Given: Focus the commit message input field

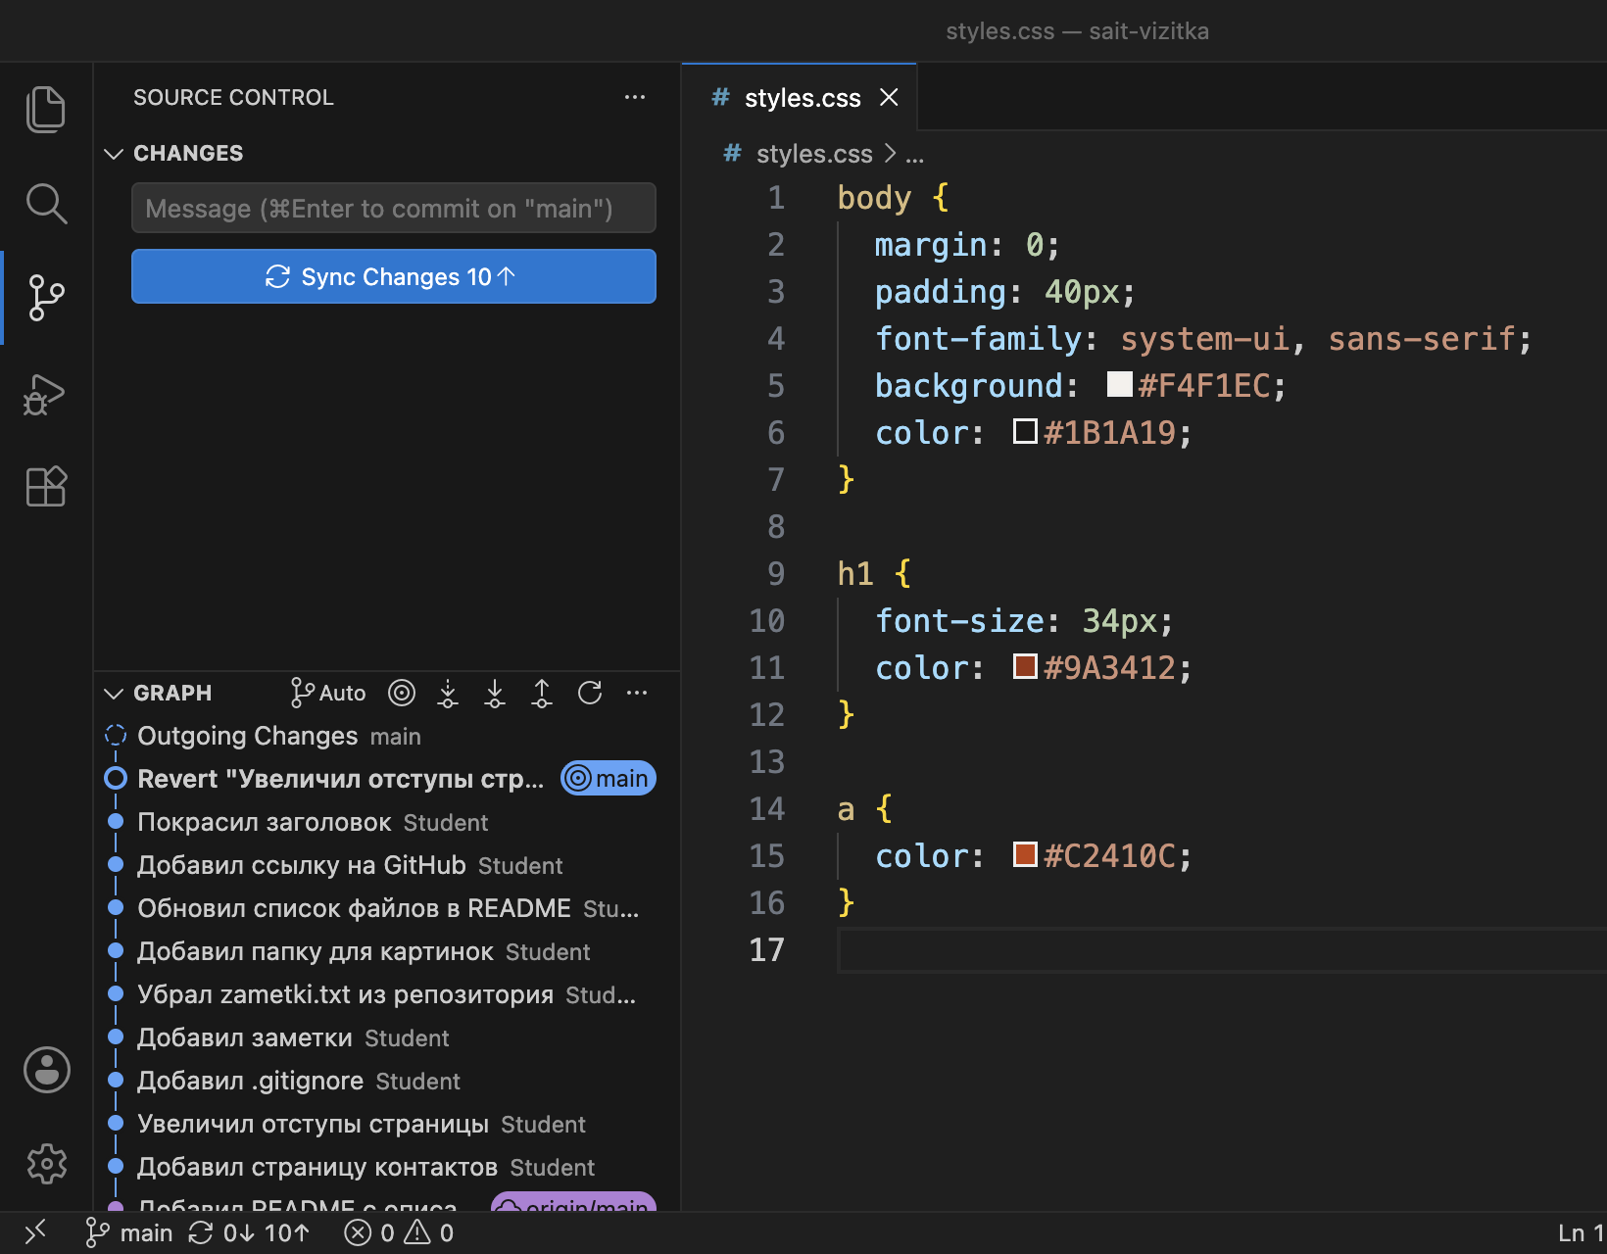Looking at the screenshot, I should (x=394, y=208).
